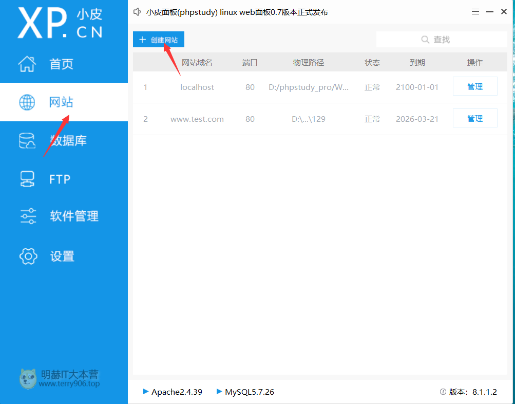Click the magnifier search icon
The image size is (515, 404).
[425, 40]
